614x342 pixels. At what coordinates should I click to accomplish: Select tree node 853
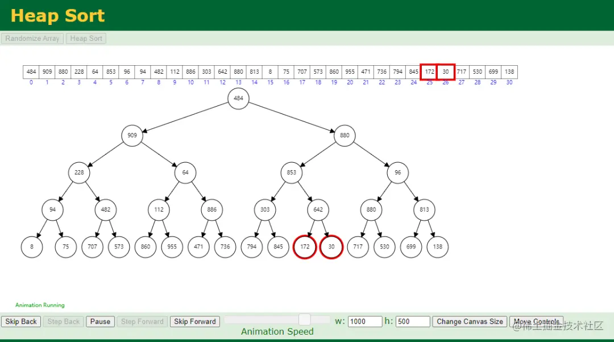291,172
